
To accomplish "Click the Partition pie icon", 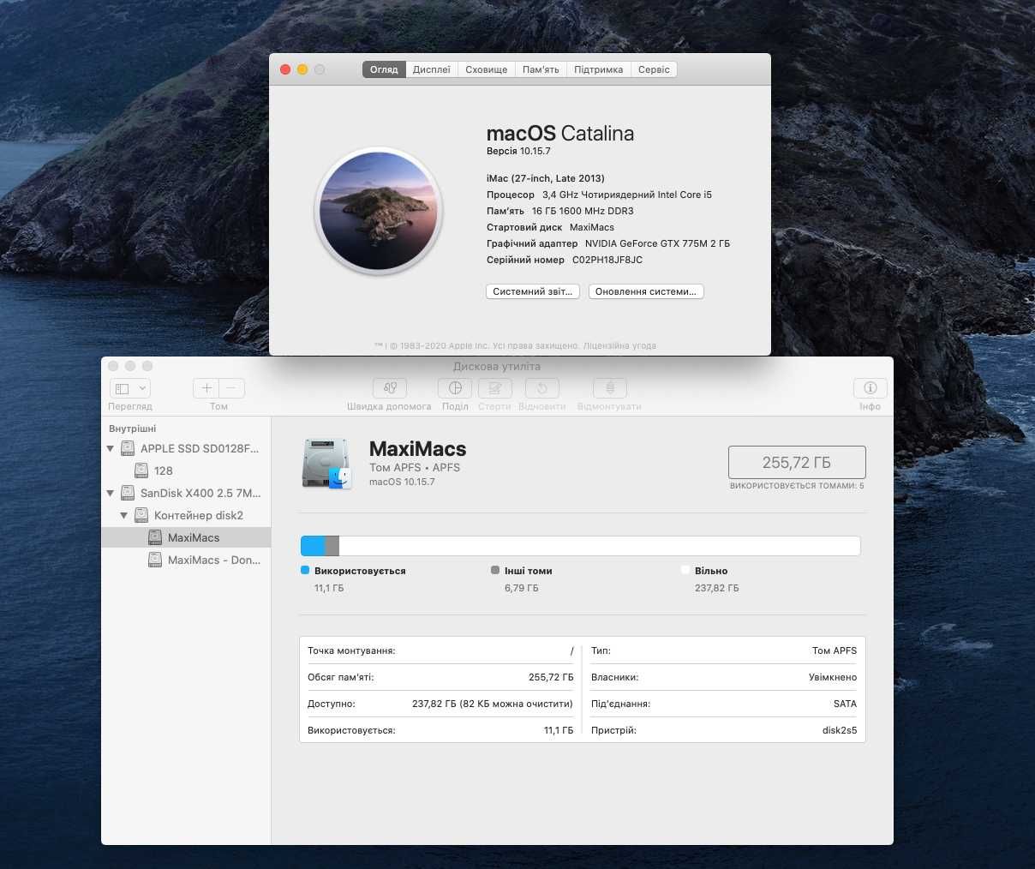I will (x=455, y=388).
